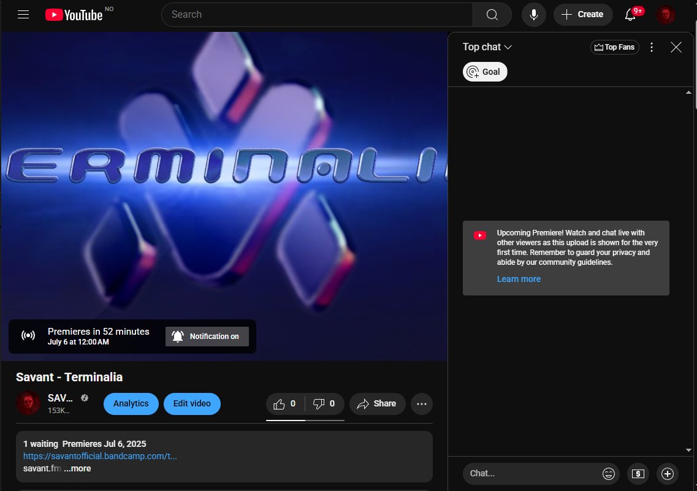This screenshot has width=697, height=491.
Task: Open notifications bell with 9+ badge
Action: pyautogui.click(x=630, y=15)
